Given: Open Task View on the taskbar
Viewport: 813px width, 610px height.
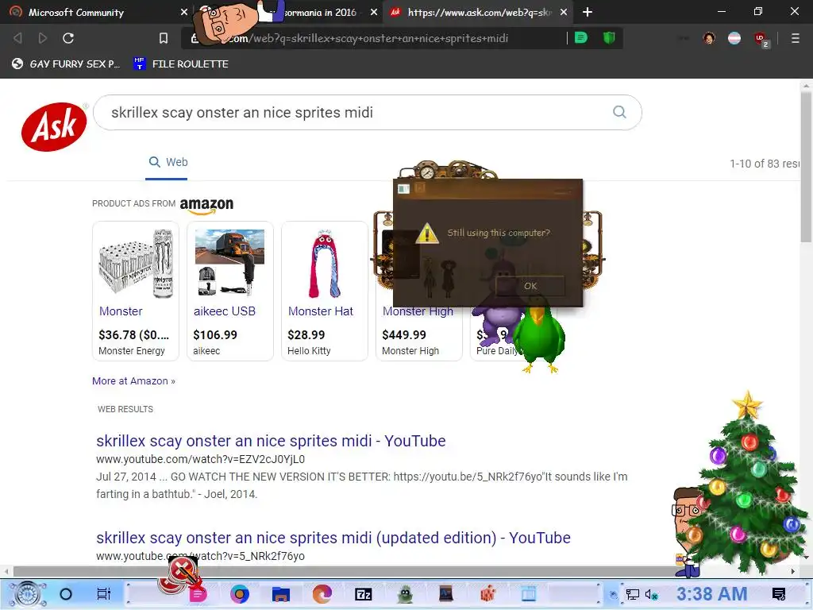Looking at the screenshot, I should (x=104, y=594).
